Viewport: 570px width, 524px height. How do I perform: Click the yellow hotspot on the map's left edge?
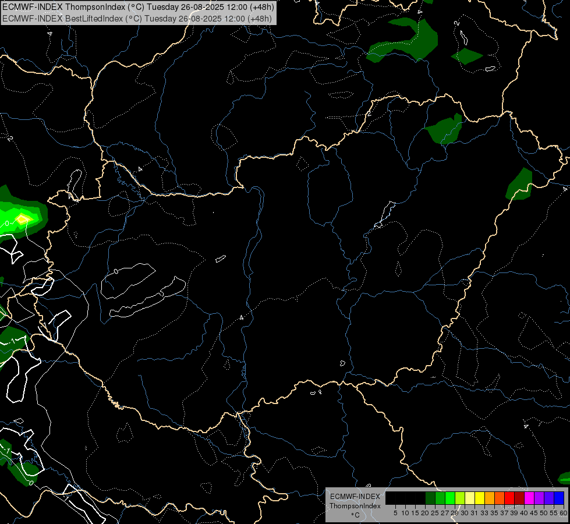[x=22, y=219]
